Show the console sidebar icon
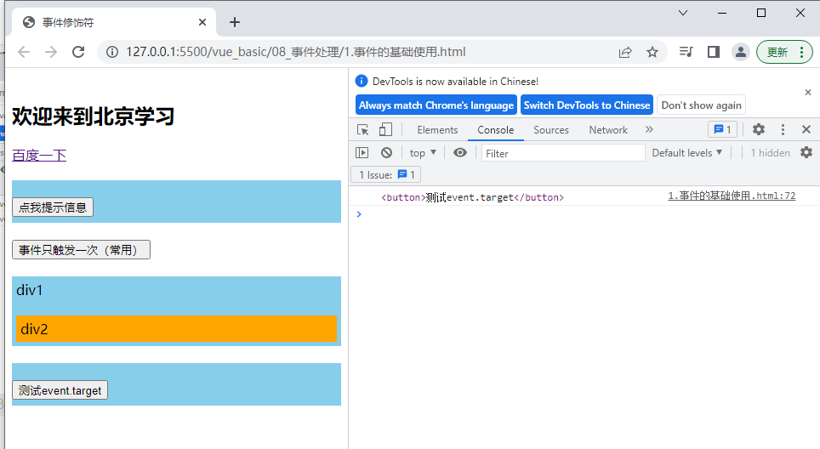 coord(362,153)
